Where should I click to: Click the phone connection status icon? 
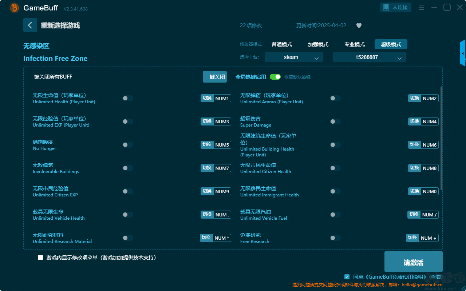click(386, 7)
